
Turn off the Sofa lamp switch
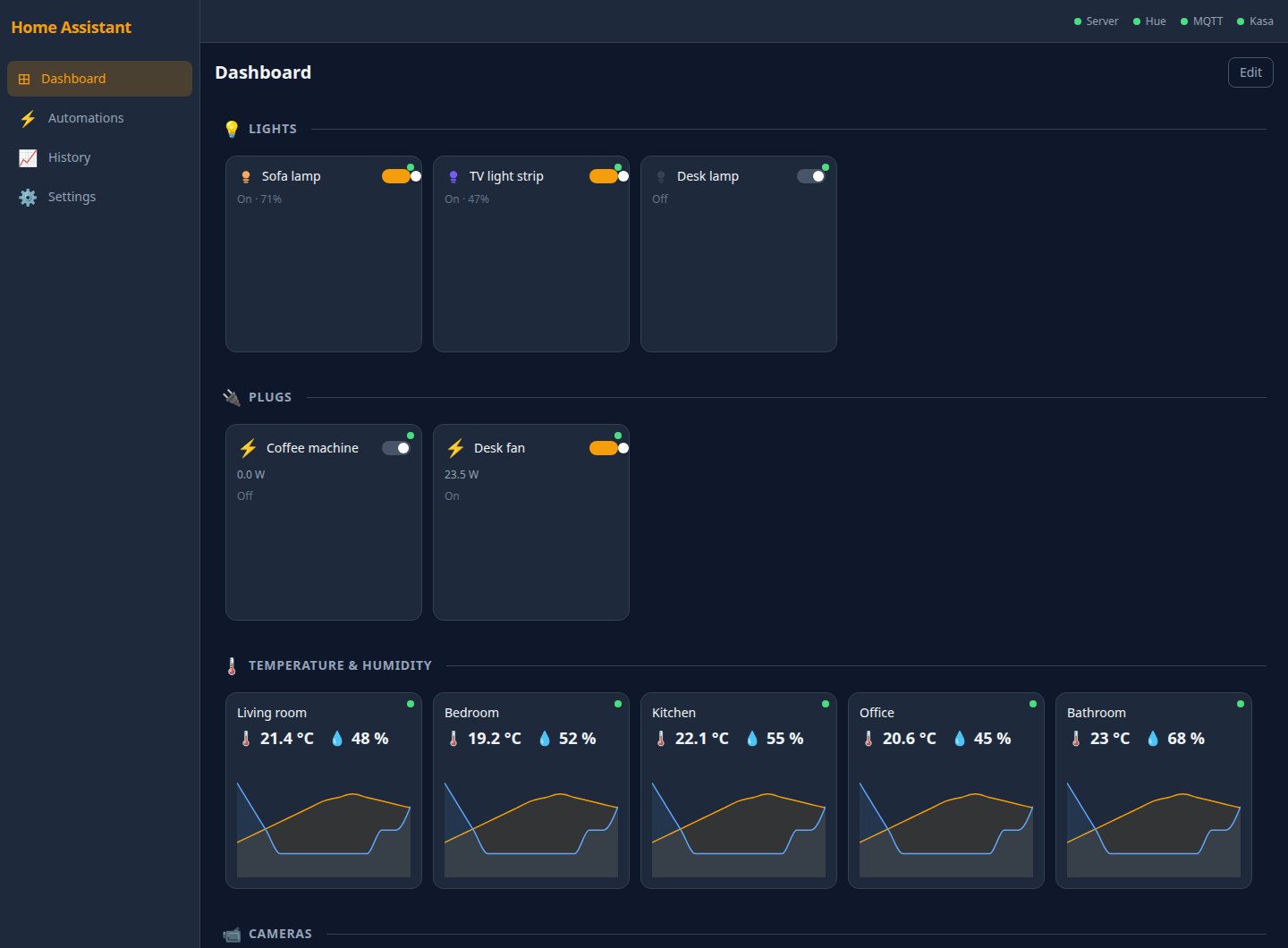tap(396, 176)
